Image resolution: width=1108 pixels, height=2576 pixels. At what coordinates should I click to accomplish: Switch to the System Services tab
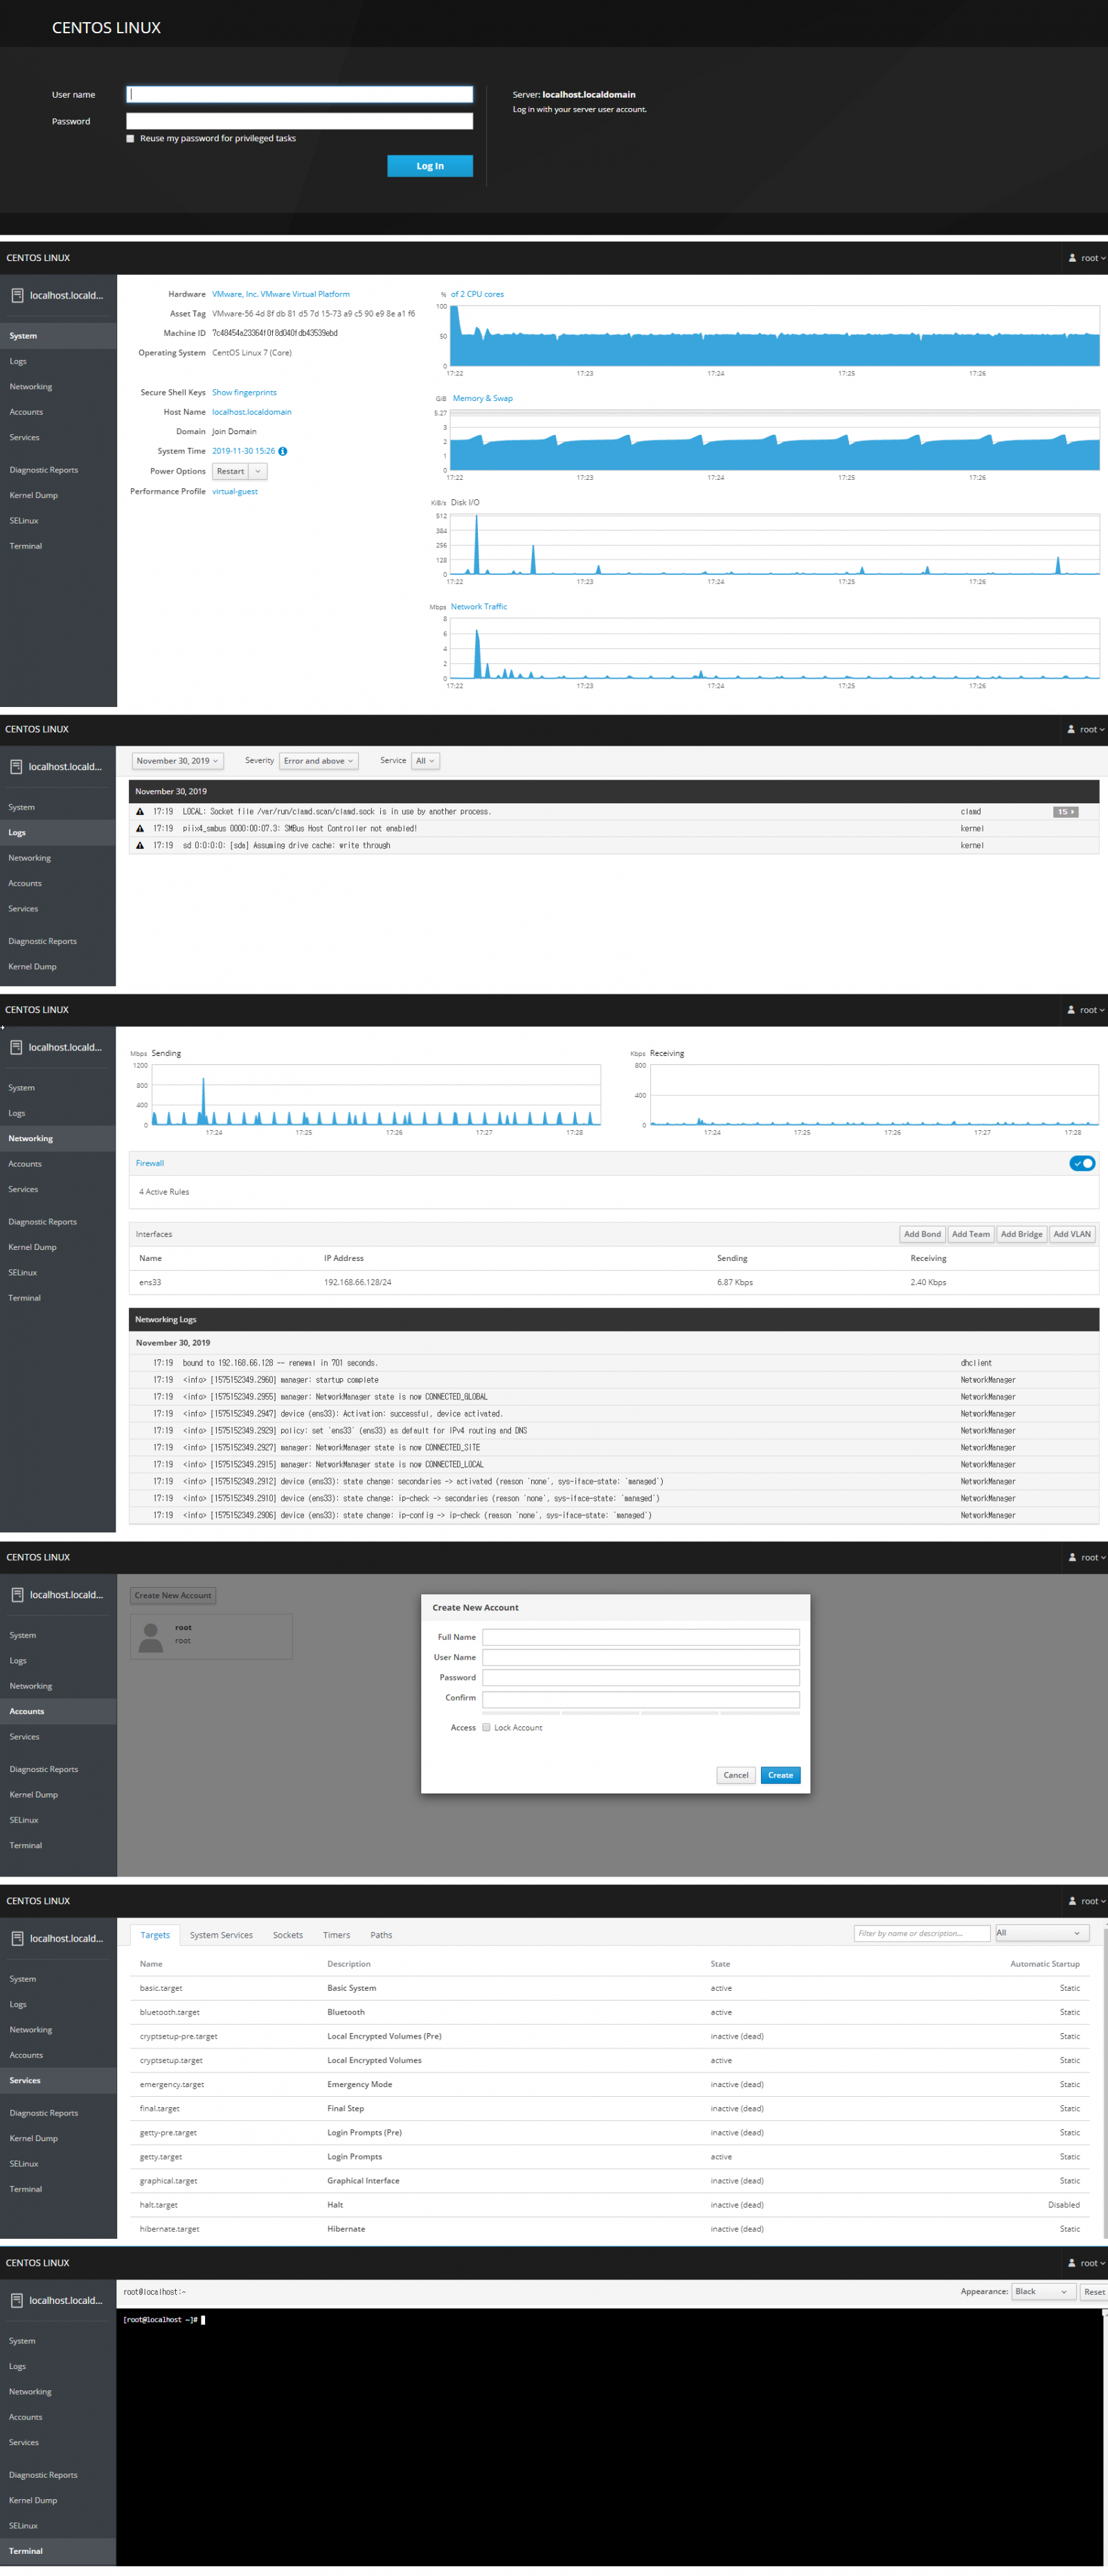pos(221,1935)
